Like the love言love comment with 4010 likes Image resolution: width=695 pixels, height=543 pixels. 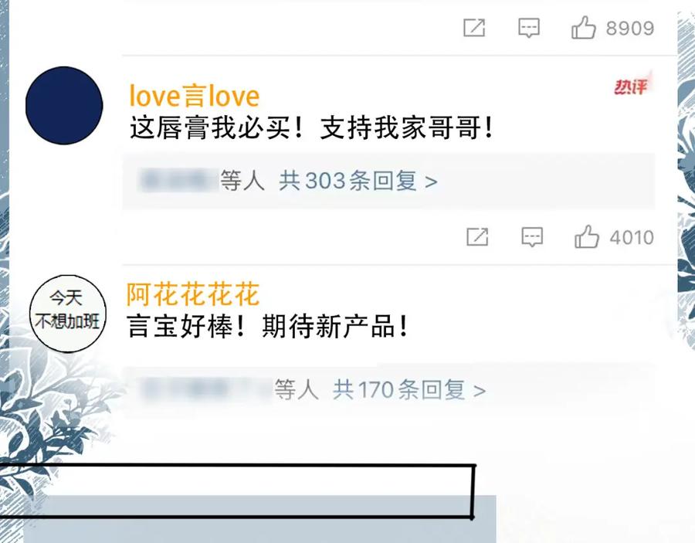[586, 236]
